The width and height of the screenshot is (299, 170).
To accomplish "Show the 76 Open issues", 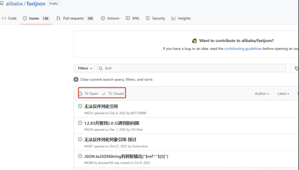I will pyautogui.click(x=88, y=94).
